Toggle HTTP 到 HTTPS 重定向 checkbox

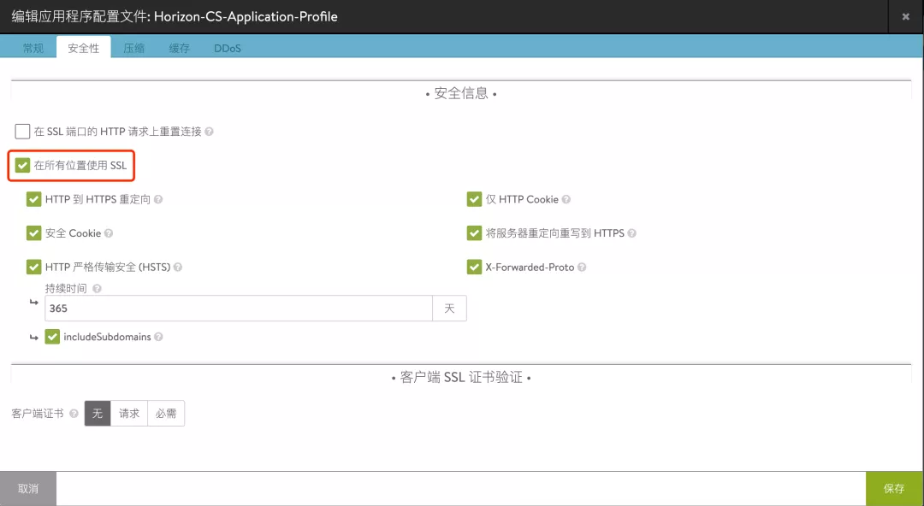point(33,200)
